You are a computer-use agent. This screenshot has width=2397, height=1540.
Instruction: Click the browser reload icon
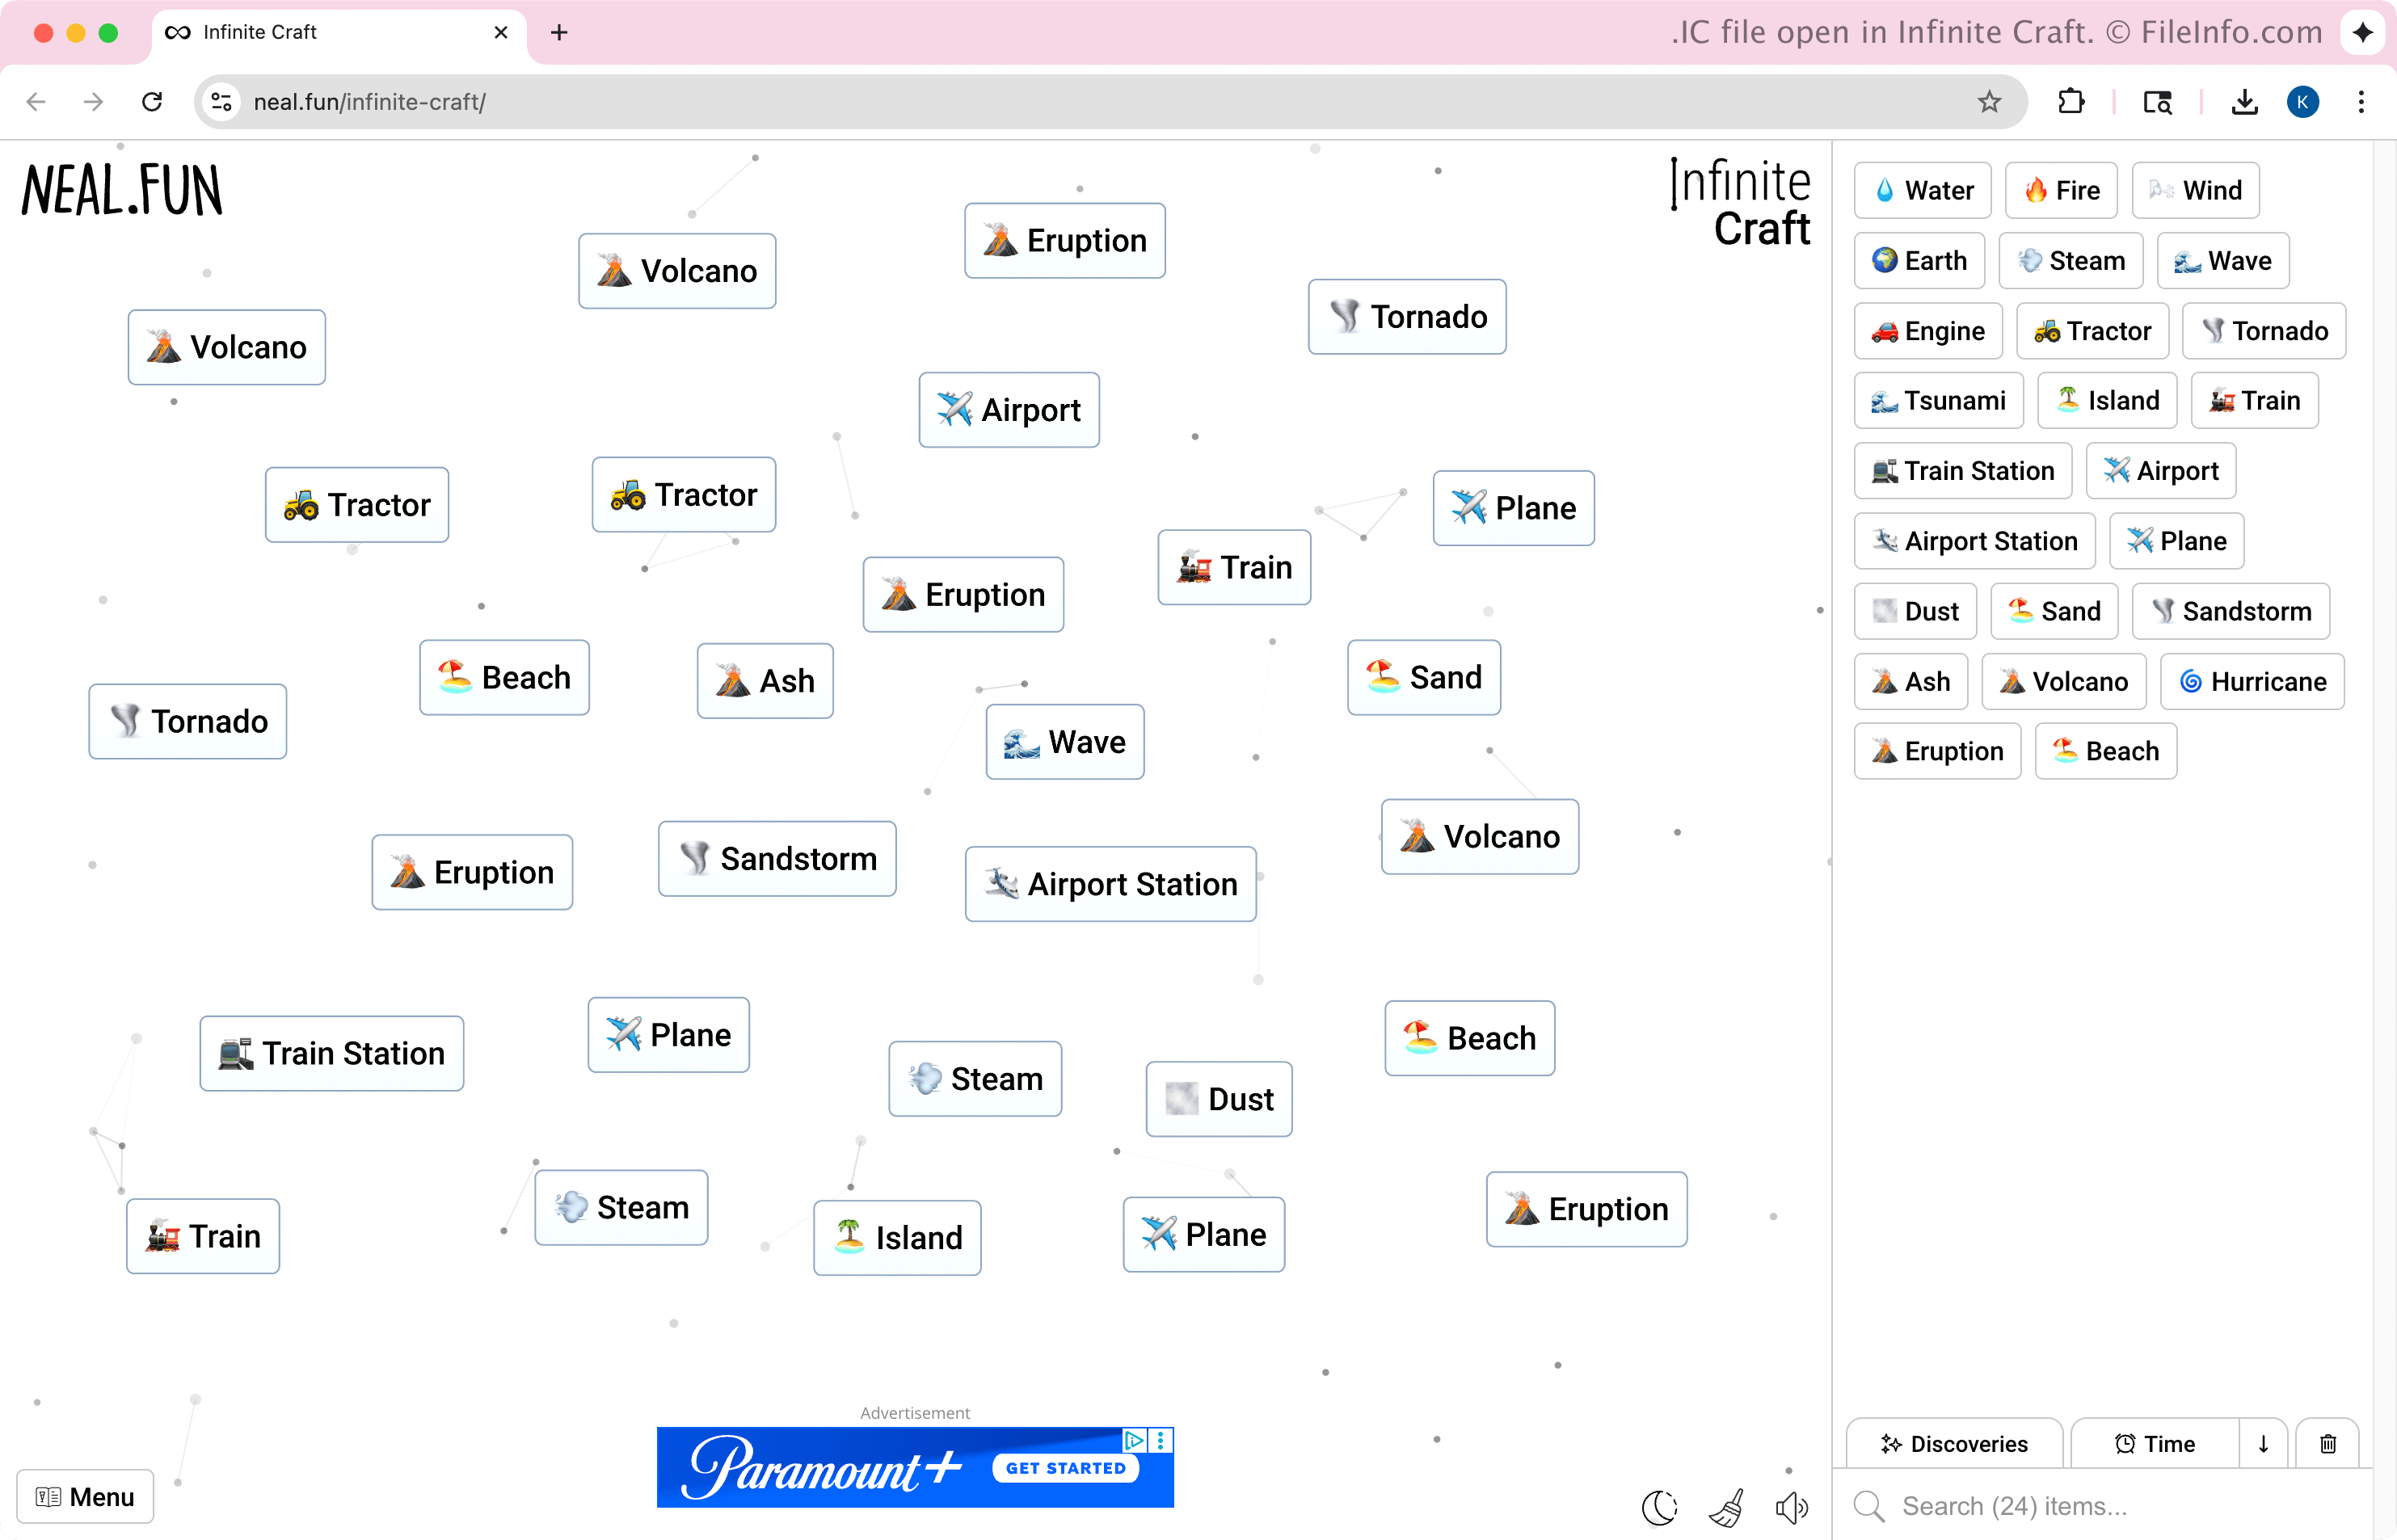(152, 102)
